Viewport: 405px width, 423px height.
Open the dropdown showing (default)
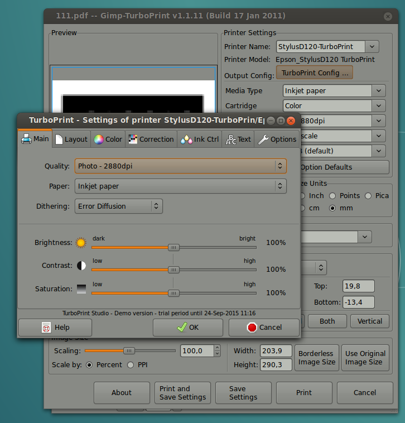[379, 151]
